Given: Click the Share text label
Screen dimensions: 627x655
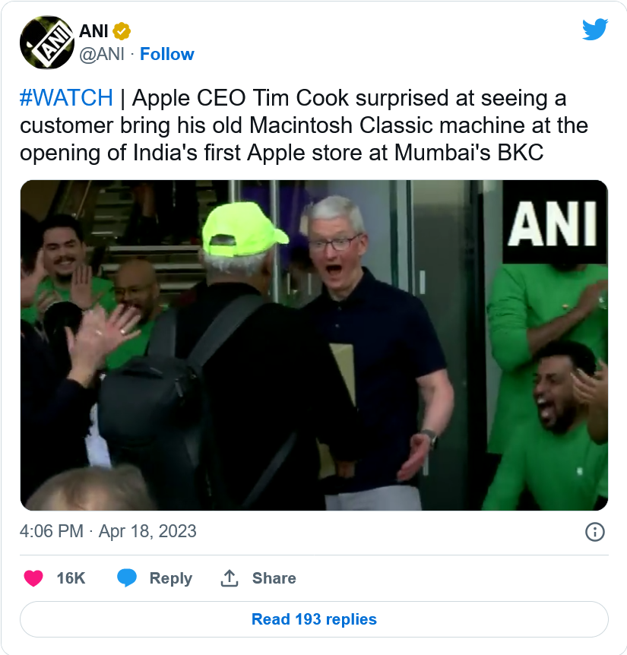Looking at the screenshot, I should point(274,578).
